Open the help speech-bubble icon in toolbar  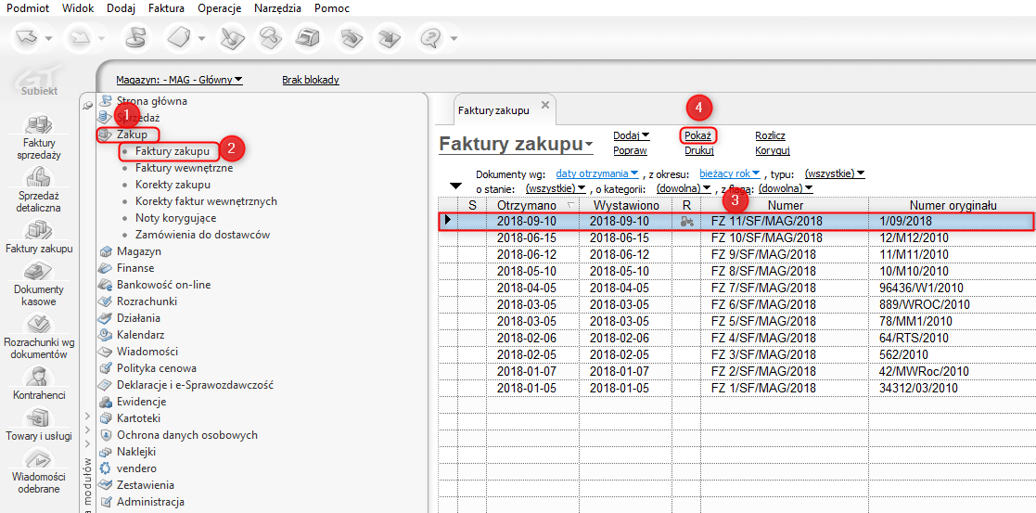tap(430, 38)
